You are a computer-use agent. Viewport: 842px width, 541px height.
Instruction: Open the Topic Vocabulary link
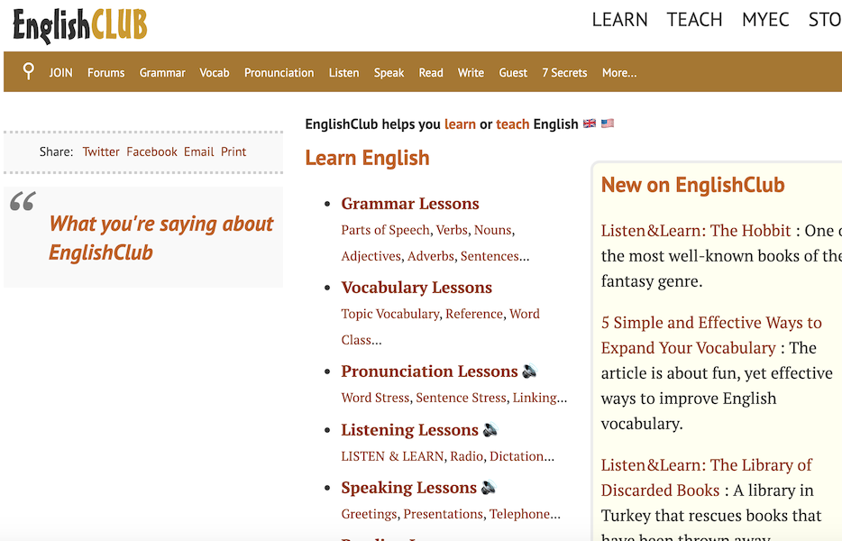[x=389, y=313]
